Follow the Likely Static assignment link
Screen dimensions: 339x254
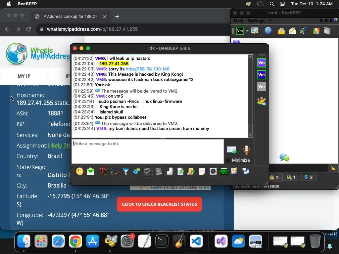tap(59, 146)
